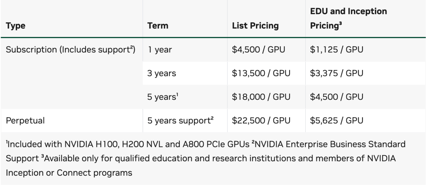Click the Subscription (Includes support) cell
The image size is (426, 186).
click(x=71, y=50)
